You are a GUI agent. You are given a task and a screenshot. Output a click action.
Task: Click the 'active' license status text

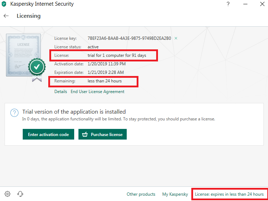[x=93, y=47]
